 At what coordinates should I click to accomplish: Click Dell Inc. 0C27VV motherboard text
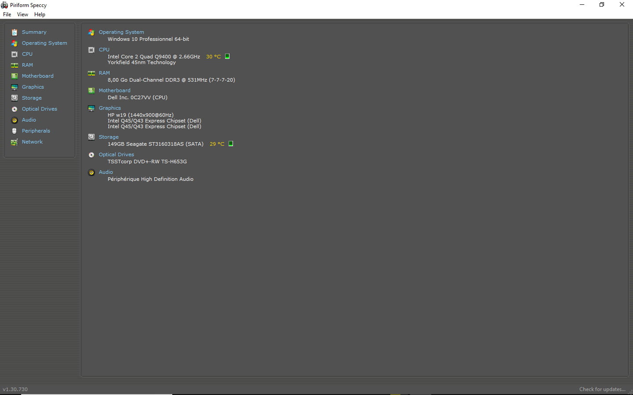(x=138, y=97)
